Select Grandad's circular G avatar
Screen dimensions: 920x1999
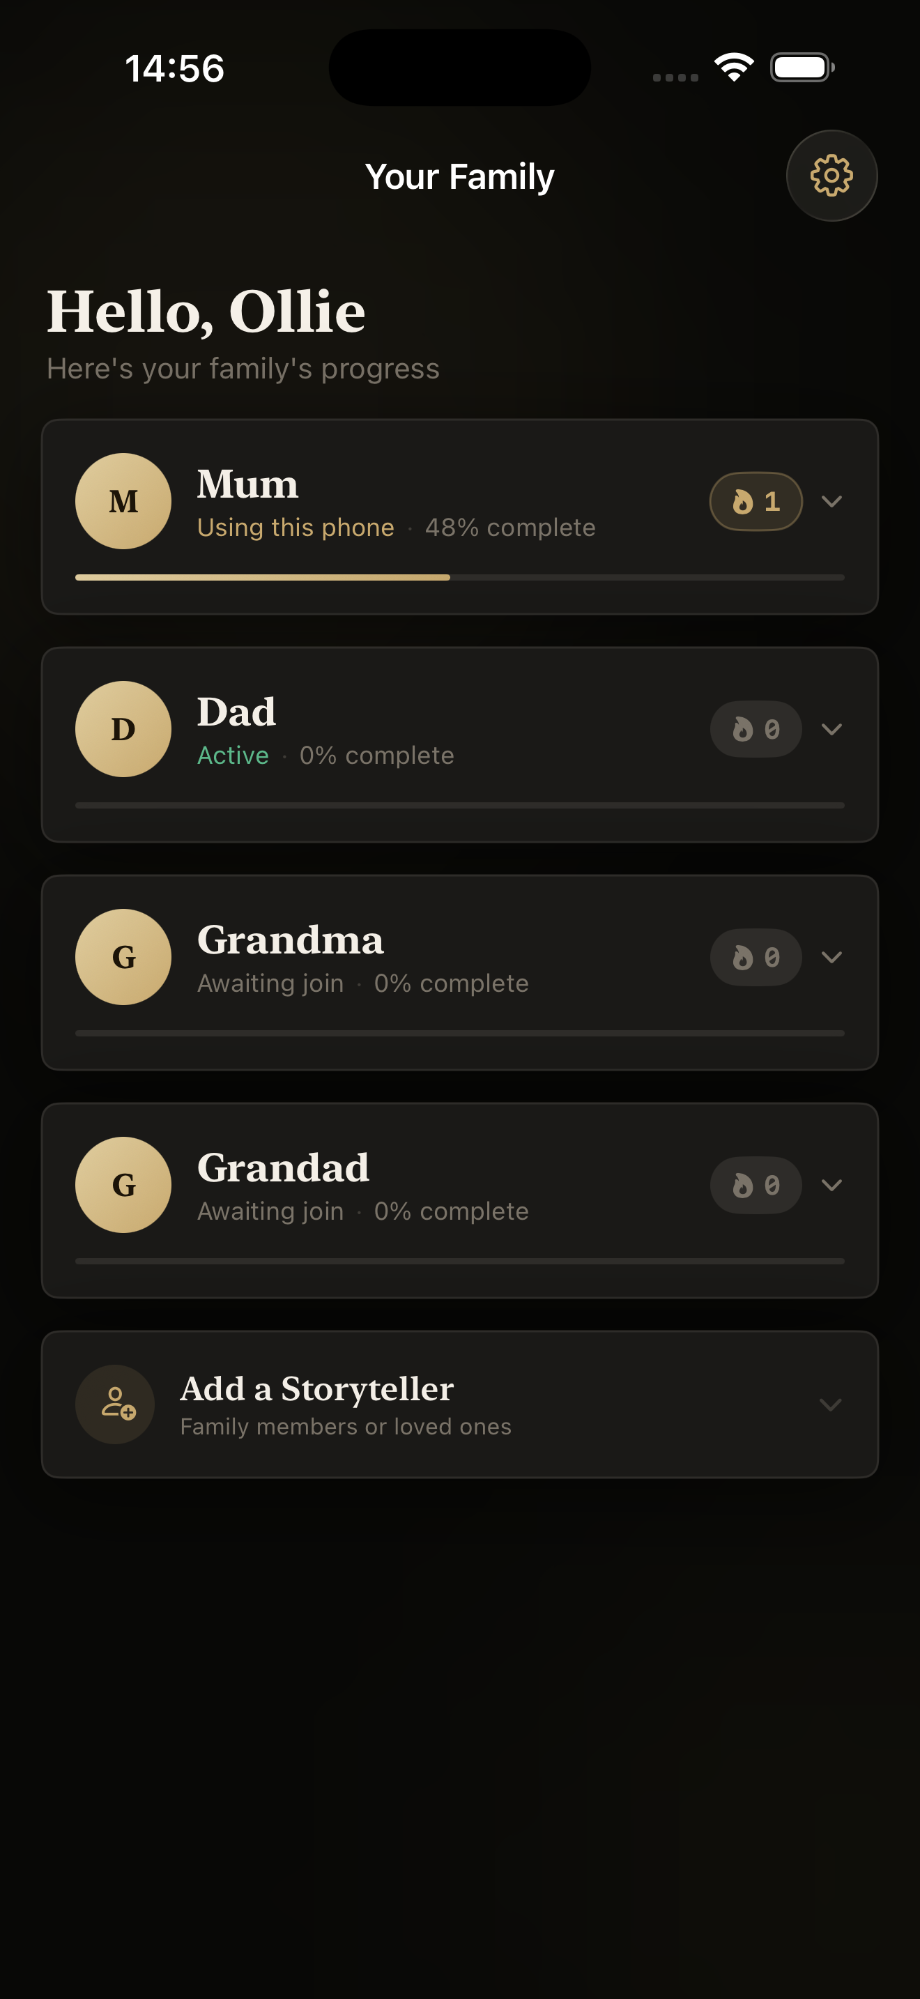coord(123,1185)
